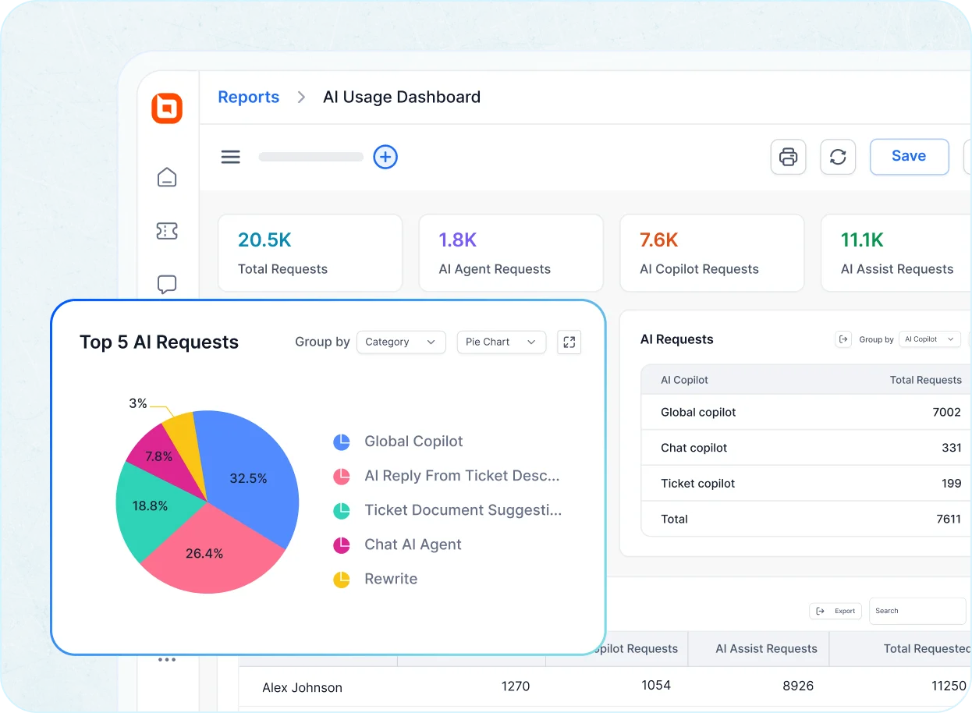Click the yellow 3% pie slice
Image resolution: width=972 pixels, height=713 pixels.
183,437
